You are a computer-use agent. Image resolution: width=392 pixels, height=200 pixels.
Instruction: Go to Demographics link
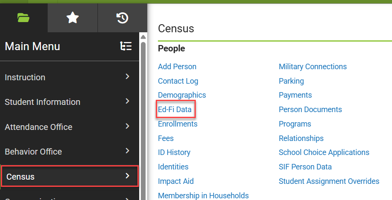182,95
